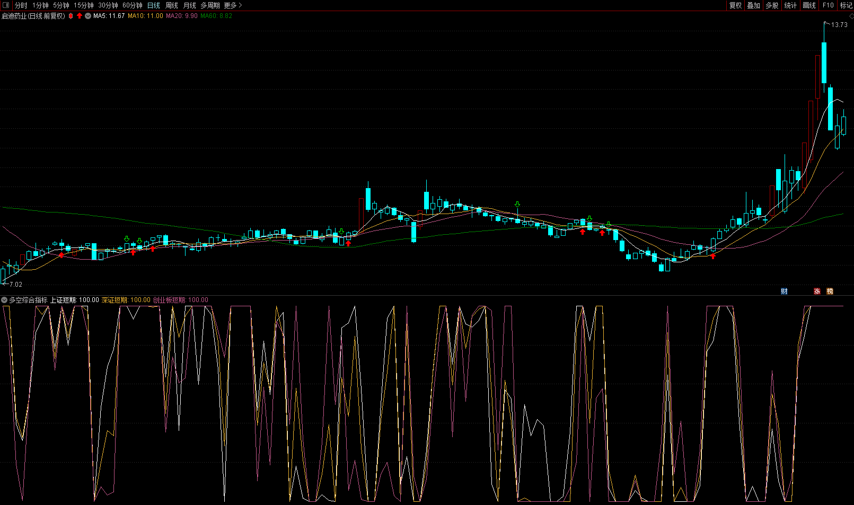Select the 15分钟 period tab
This screenshot has width=854, height=505.
[x=84, y=5]
